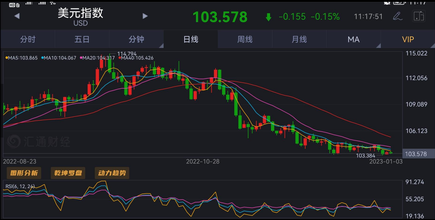Click the 2023-01-03 end date label

(x=386, y=162)
